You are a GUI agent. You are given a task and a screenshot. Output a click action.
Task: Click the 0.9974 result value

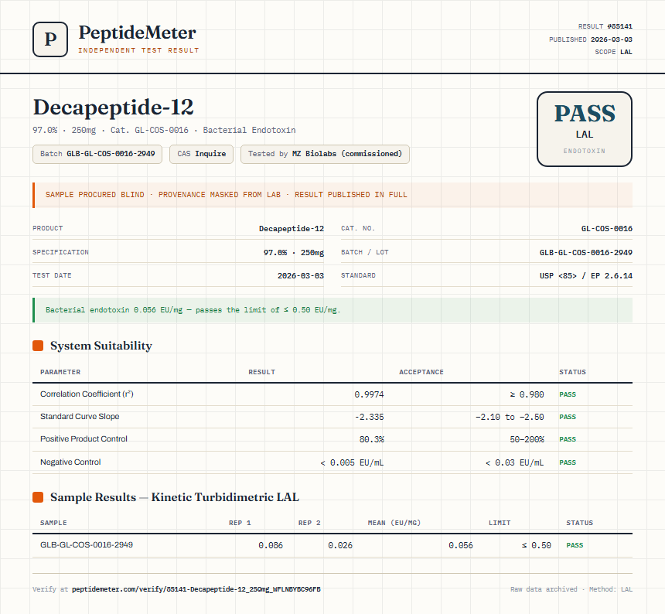tap(369, 394)
